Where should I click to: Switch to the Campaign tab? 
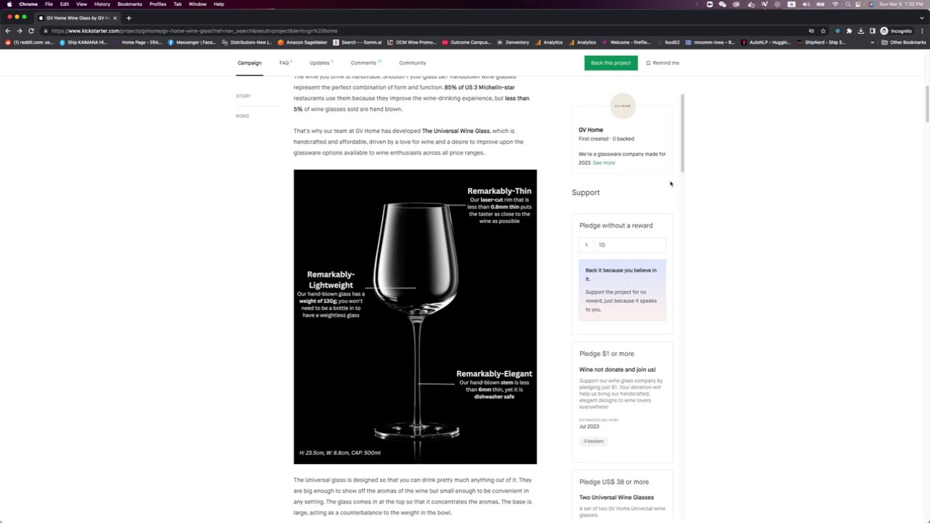click(x=249, y=62)
